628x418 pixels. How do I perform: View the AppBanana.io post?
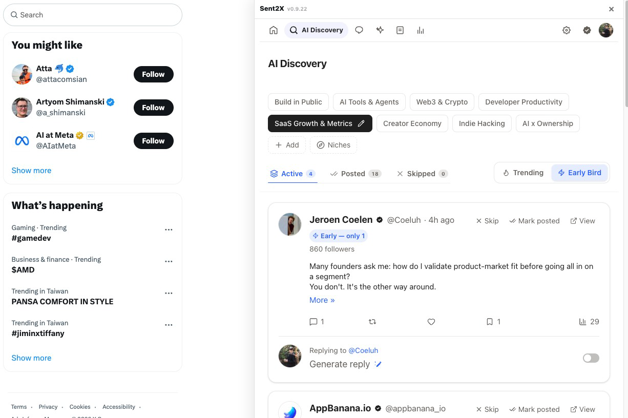click(x=583, y=409)
